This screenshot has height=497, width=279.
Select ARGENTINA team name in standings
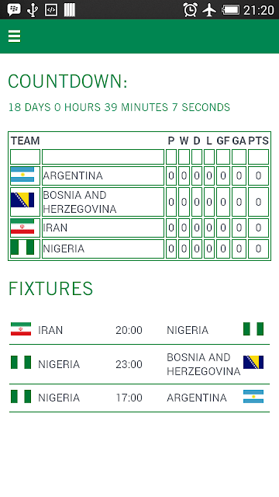tap(73, 176)
